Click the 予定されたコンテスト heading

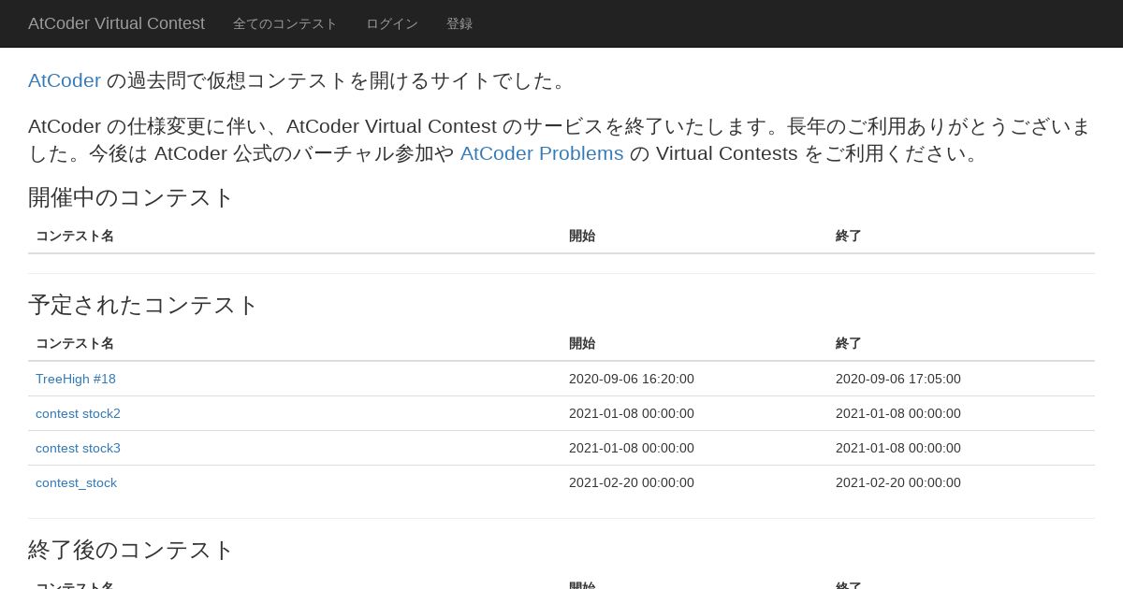[143, 305]
